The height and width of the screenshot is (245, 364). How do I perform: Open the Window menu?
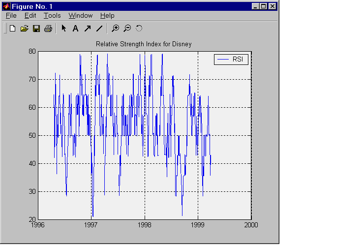(81, 16)
